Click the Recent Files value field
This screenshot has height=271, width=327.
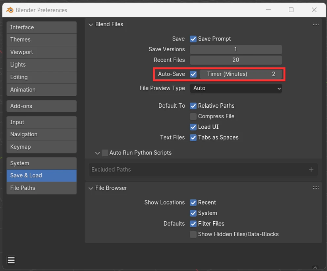point(236,60)
